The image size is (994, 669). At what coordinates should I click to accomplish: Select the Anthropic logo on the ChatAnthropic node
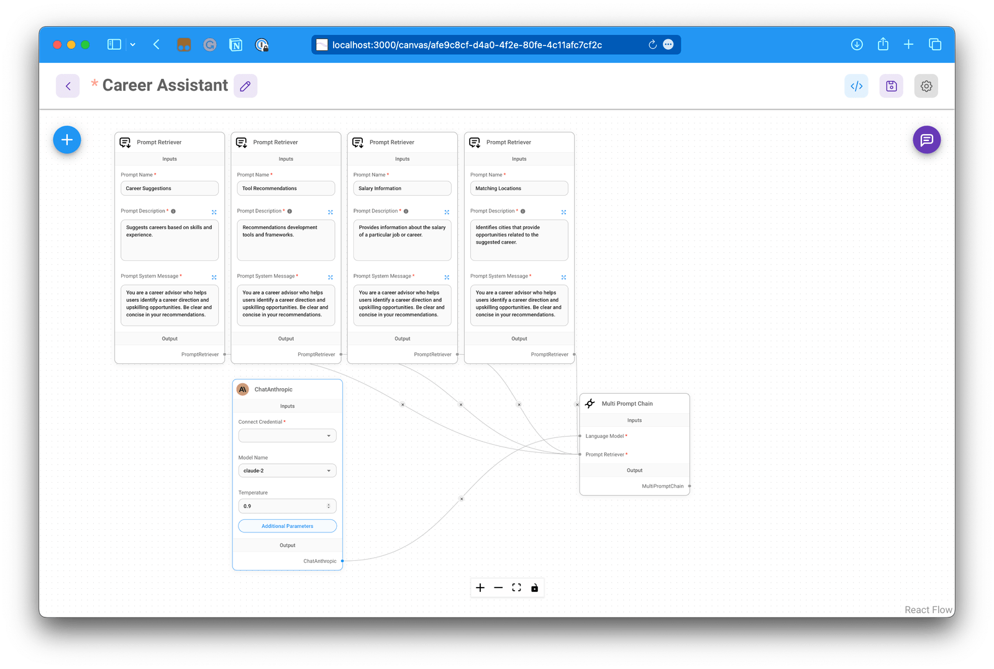[242, 389]
